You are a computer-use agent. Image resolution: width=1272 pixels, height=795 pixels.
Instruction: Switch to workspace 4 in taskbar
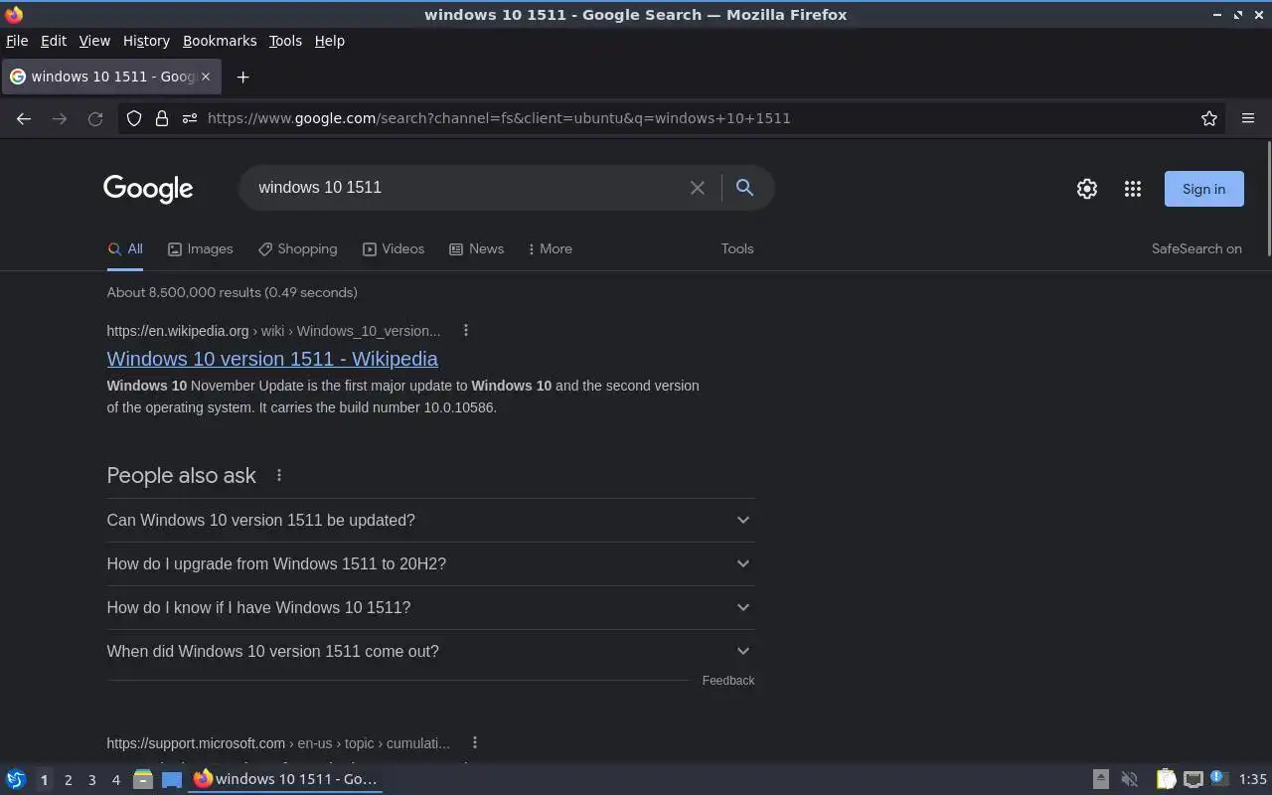[x=115, y=780]
